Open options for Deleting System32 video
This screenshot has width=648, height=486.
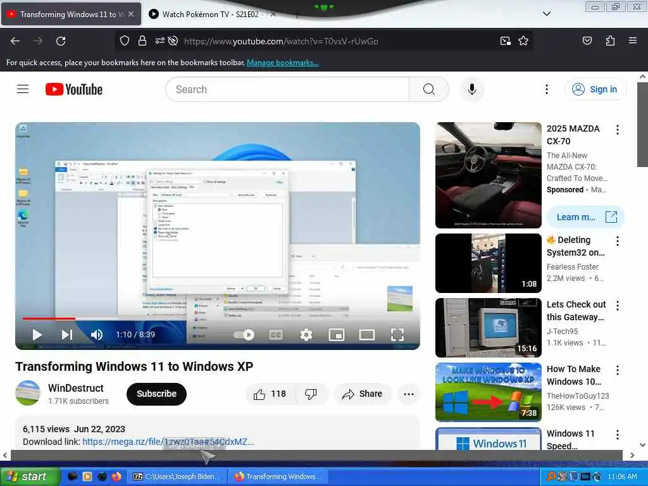pos(618,241)
